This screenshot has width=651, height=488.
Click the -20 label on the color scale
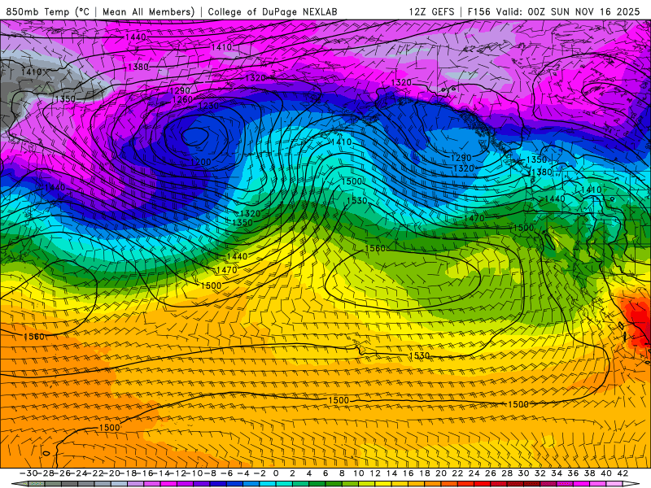point(111,473)
